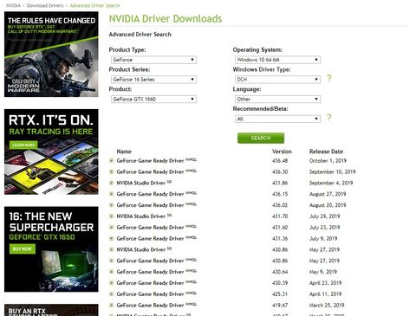Click the Download Drivers breadcrumb link
Screen dimensions: 416x316
pos(45,5)
